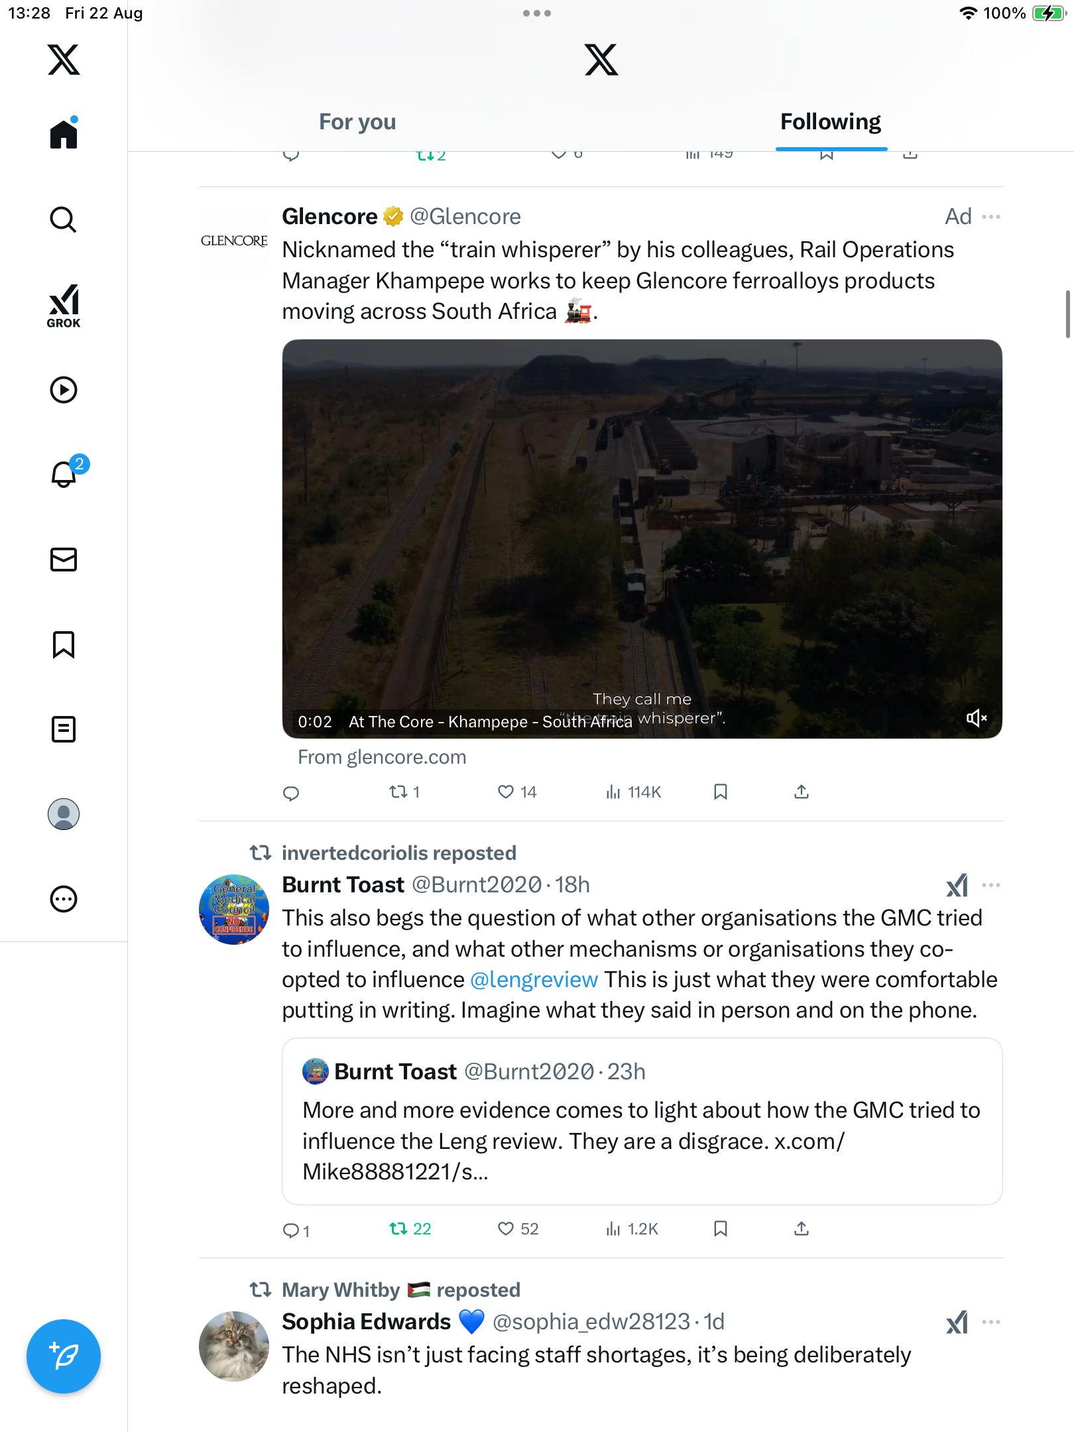Viewport: 1074px width, 1432px height.
Task: Like the Burnt Toast post
Action: (x=506, y=1229)
